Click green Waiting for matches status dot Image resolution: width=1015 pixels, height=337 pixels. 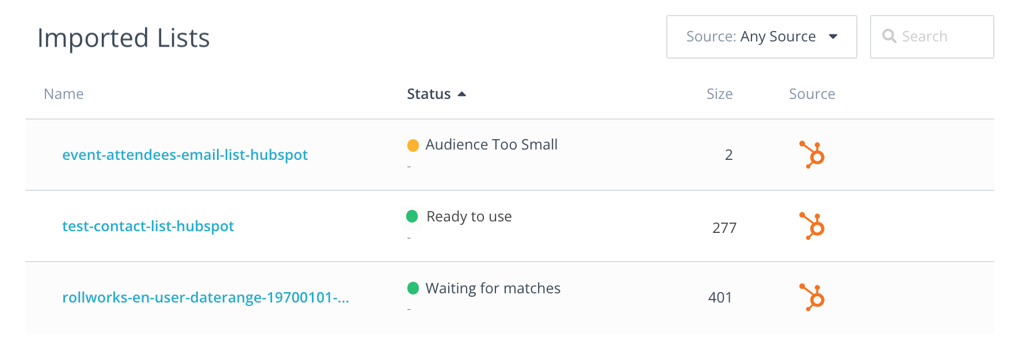413,288
